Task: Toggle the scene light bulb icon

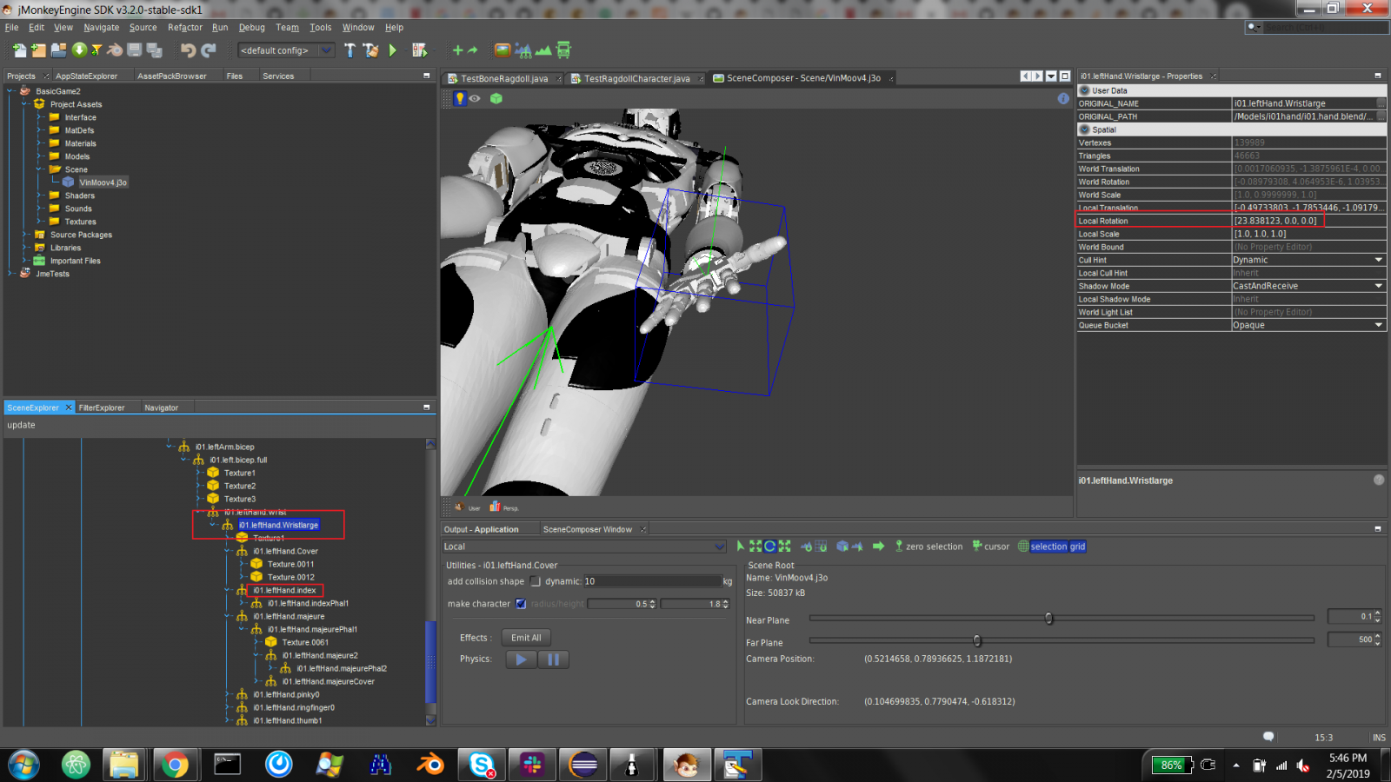Action: click(x=460, y=98)
